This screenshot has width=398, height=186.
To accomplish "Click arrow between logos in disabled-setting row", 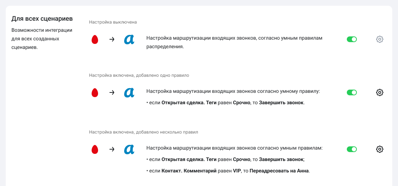I will click(112, 39).
